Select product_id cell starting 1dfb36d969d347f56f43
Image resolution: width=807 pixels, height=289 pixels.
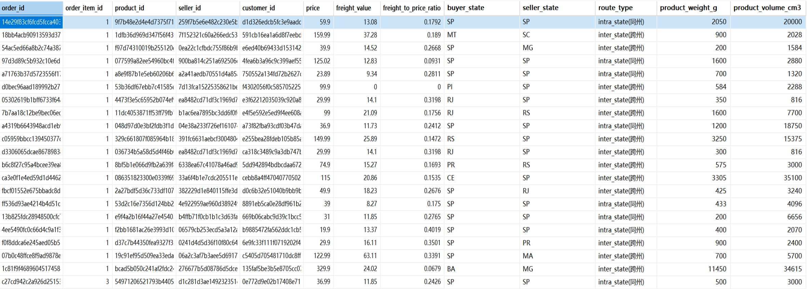coord(144,35)
